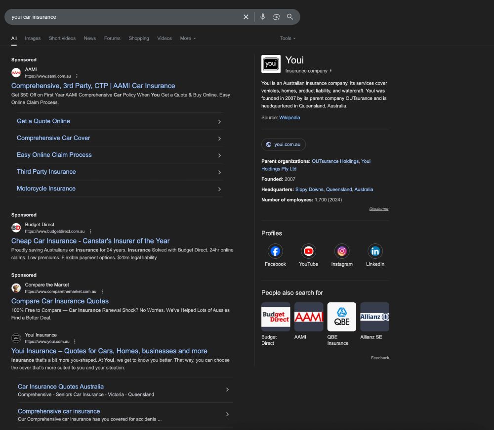The height and width of the screenshot is (430, 494).
Task: Expand Comprehensive car insurance chevron
Action: click(x=227, y=414)
